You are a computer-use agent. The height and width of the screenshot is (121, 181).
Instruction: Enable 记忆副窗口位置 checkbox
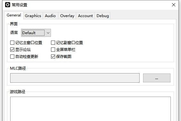click(53, 43)
